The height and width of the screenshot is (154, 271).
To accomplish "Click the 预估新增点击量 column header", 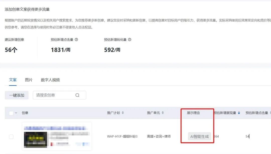I will (x=257, y=113).
